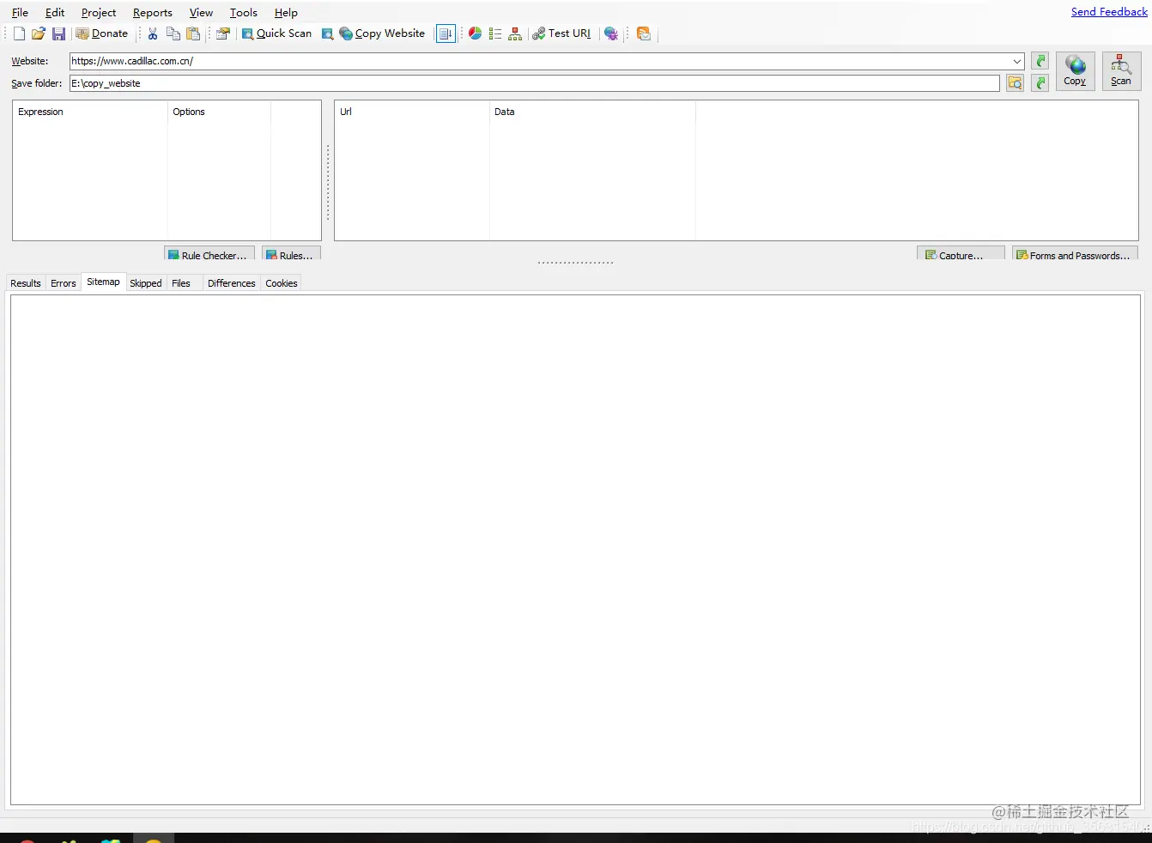Open the orange RSS news feed icon
1152x843 pixels.
(x=644, y=33)
